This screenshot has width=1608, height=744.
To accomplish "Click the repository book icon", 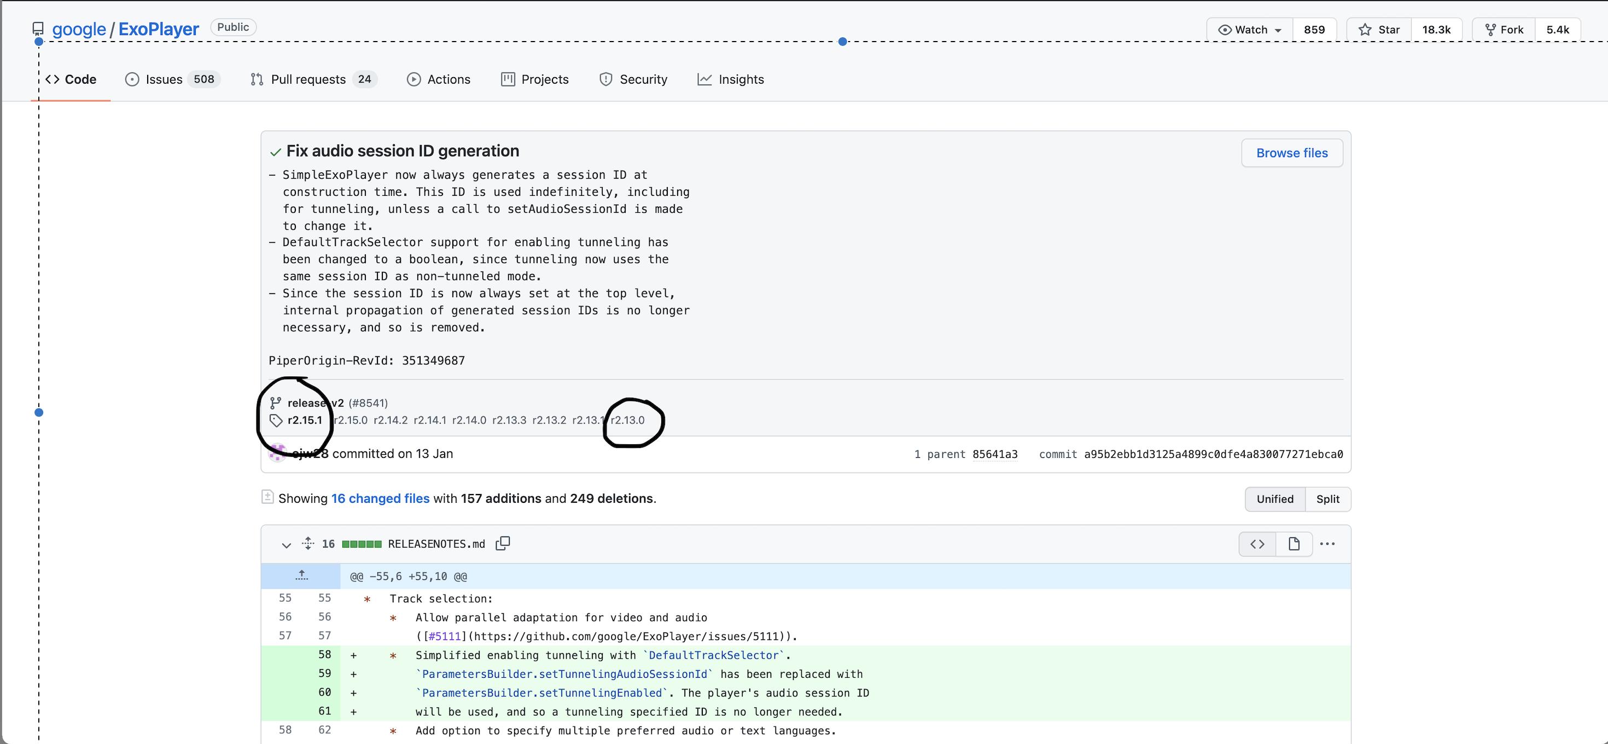I will click(x=38, y=28).
